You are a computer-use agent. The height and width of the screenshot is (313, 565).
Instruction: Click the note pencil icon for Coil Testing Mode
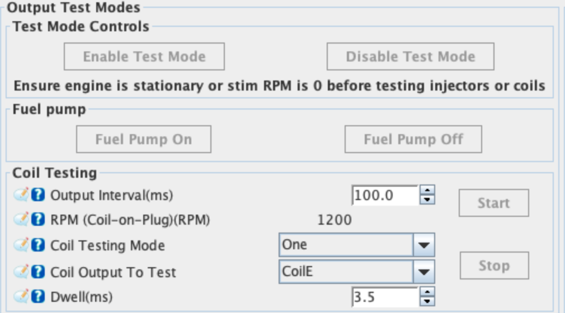21,245
